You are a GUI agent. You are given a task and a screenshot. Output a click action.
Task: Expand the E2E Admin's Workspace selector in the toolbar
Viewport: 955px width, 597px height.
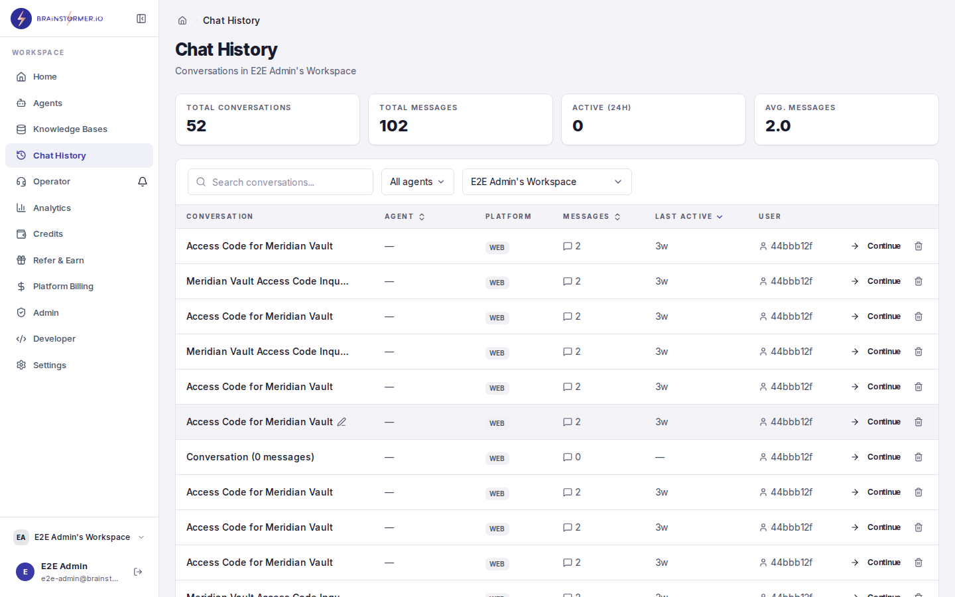(x=547, y=182)
